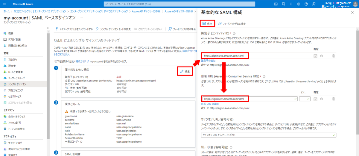359x156 pixels.
Task: Click user.assignedroles value for Role
Action: click(126, 130)
